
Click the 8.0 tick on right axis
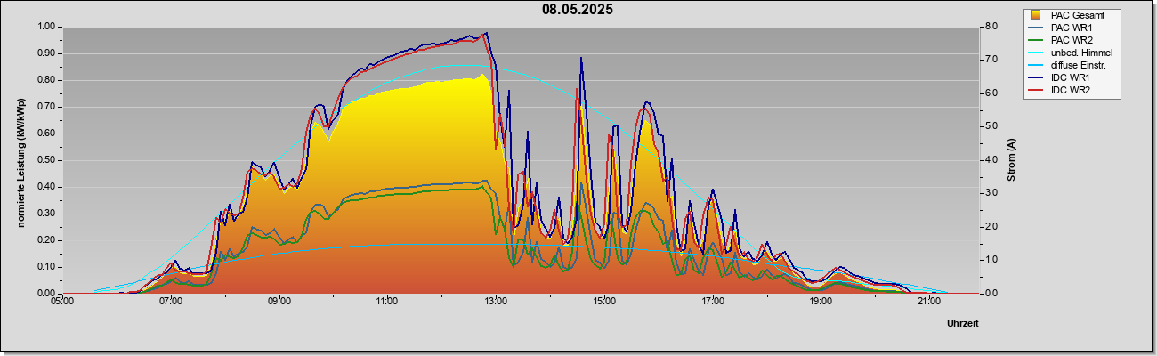point(991,27)
